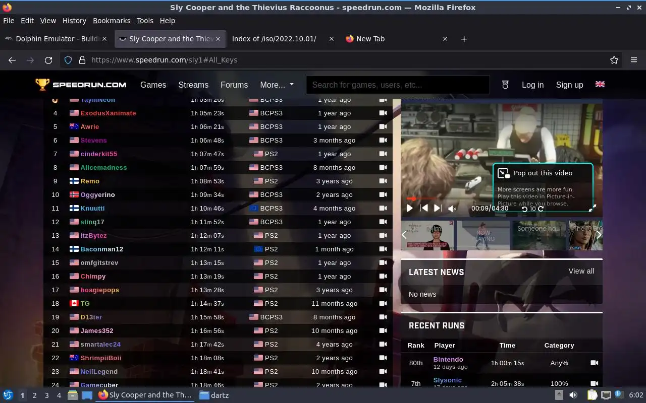The image size is (646, 403).
Task: Open video icon for ExodusXanimate's run
Action: point(383,113)
